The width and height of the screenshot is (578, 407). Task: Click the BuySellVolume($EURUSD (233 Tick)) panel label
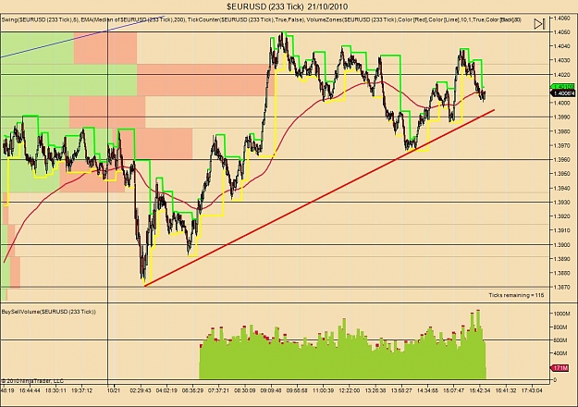[x=49, y=312]
